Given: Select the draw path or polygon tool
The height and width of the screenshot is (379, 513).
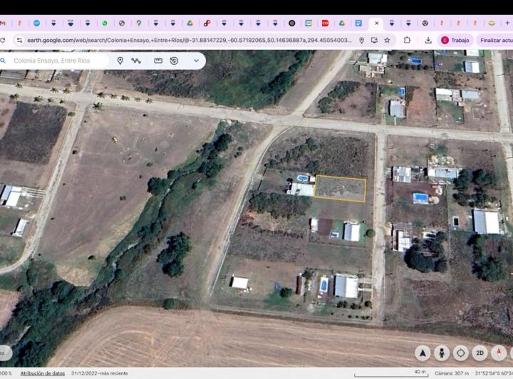Looking at the screenshot, I should [x=136, y=61].
